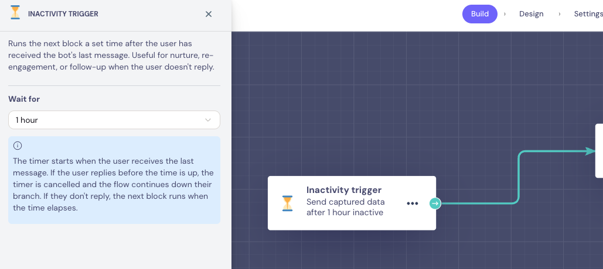603x269 pixels.
Task: Click the chevron between Design and Settings
Action: tap(559, 14)
